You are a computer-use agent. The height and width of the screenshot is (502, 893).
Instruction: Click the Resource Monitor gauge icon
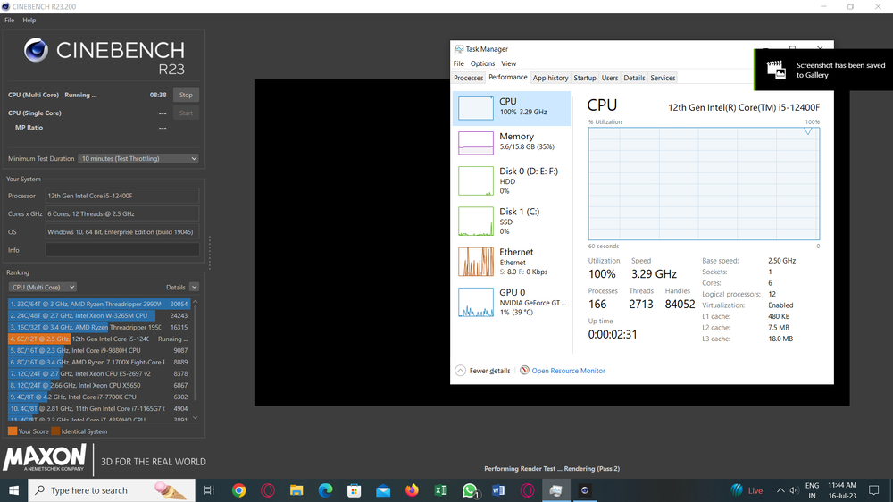coord(524,371)
